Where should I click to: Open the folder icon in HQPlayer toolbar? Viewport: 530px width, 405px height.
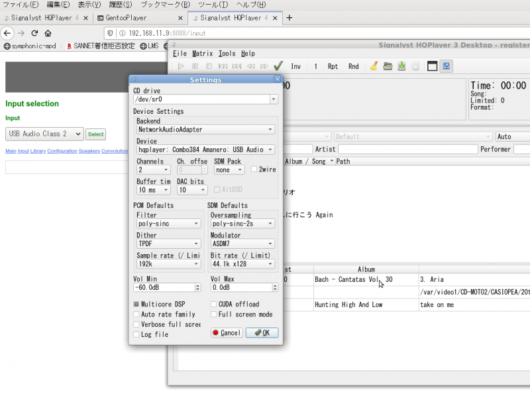(388, 66)
